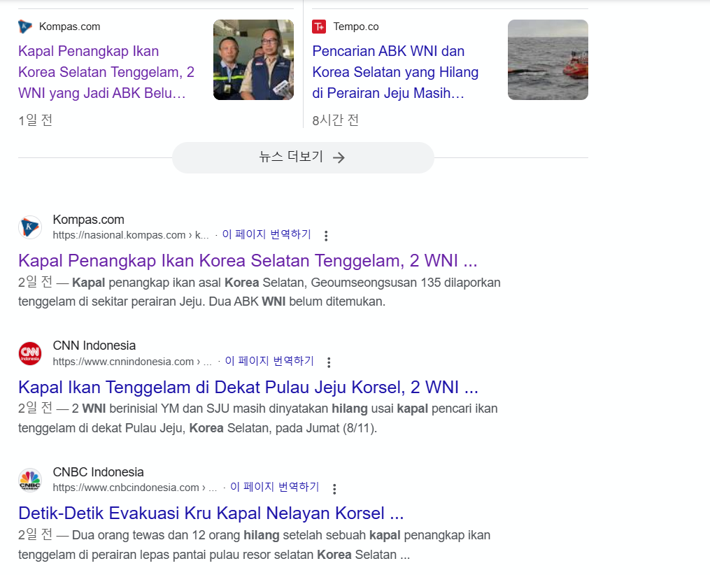Click the nasional.kompas.com URL breadcrumb
Viewport: 710px width, 575px height.
(x=129, y=236)
